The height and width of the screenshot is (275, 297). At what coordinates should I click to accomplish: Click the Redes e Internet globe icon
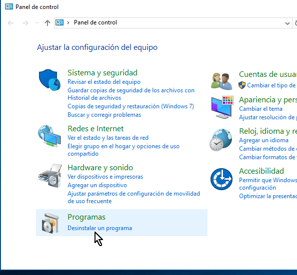coord(49,136)
